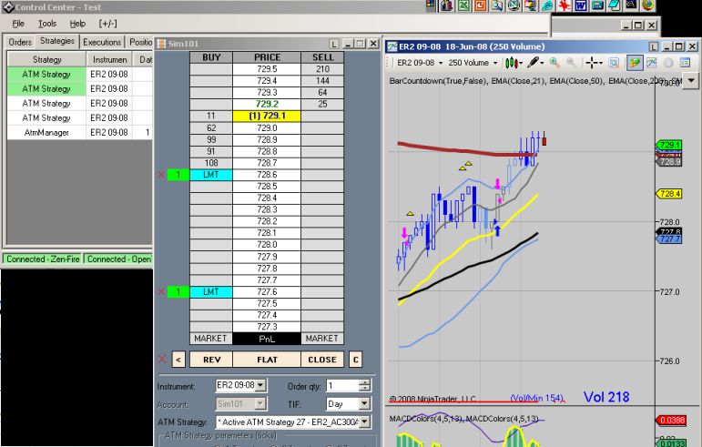
Task: Click the highlighted (1) 729.1 price cell
Action: (x=267, y=116)
